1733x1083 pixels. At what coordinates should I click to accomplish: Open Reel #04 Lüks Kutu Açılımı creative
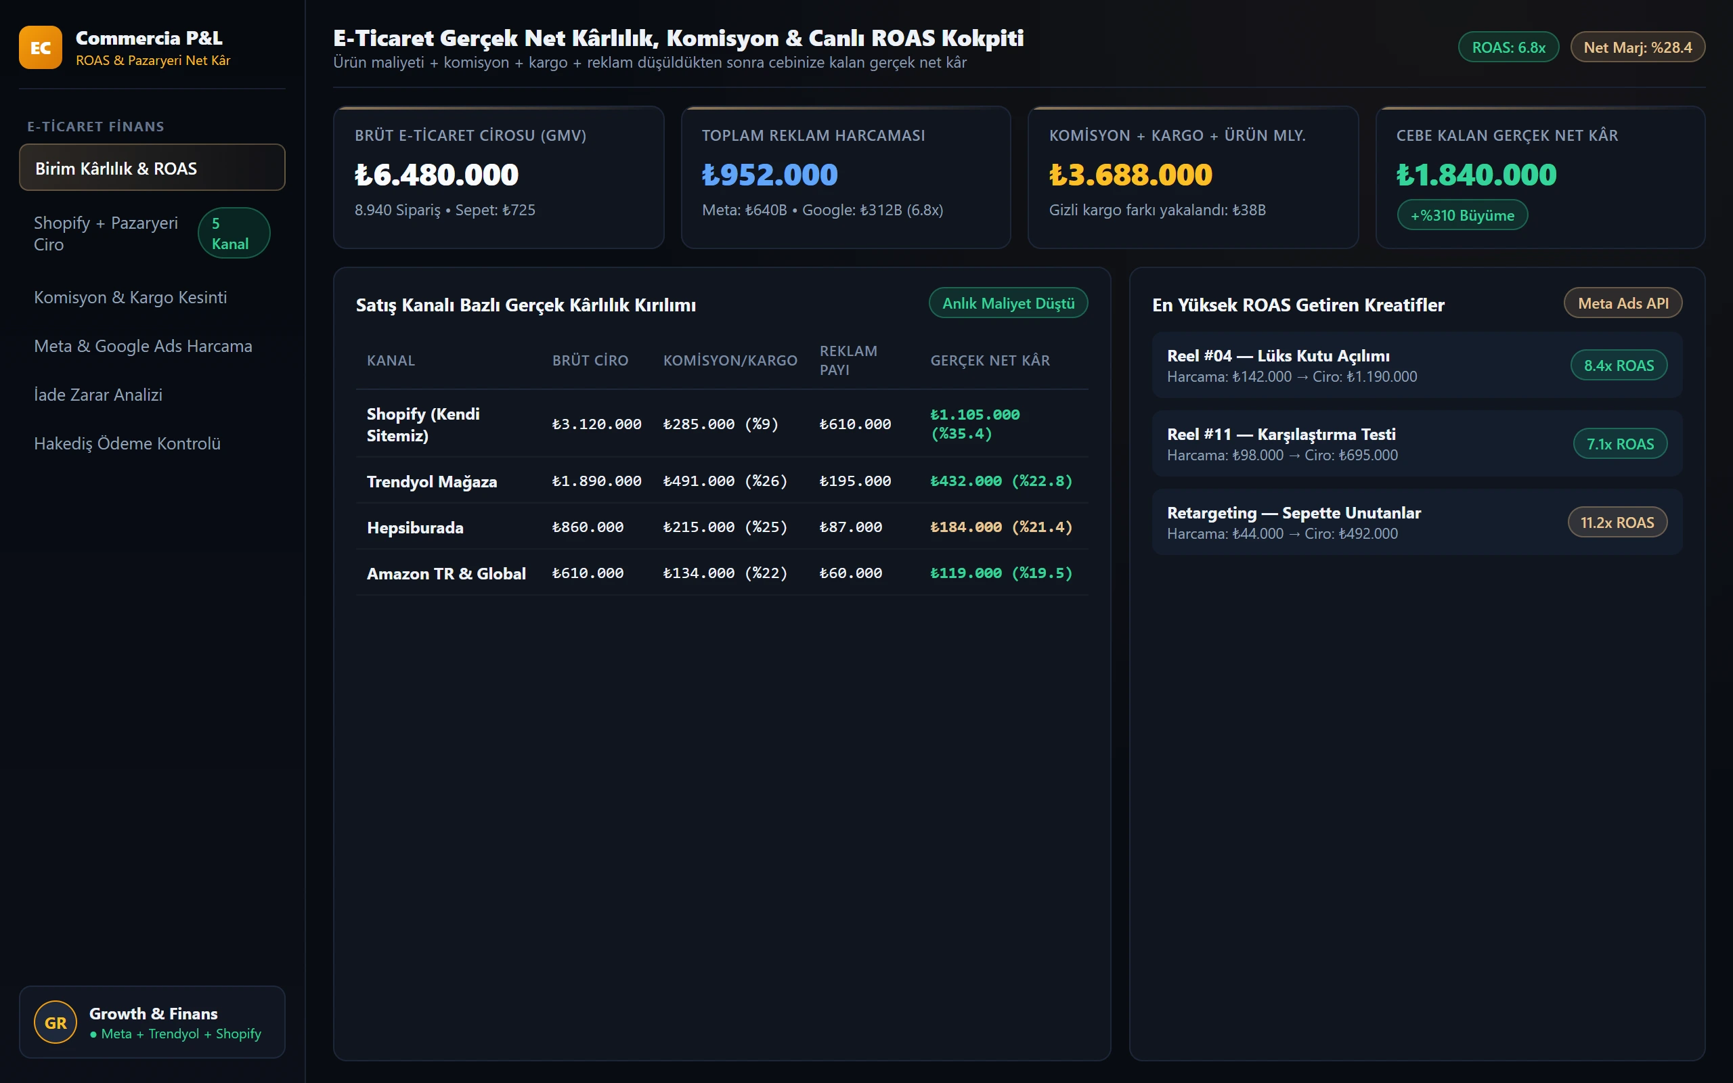[x=1416, y=366]
